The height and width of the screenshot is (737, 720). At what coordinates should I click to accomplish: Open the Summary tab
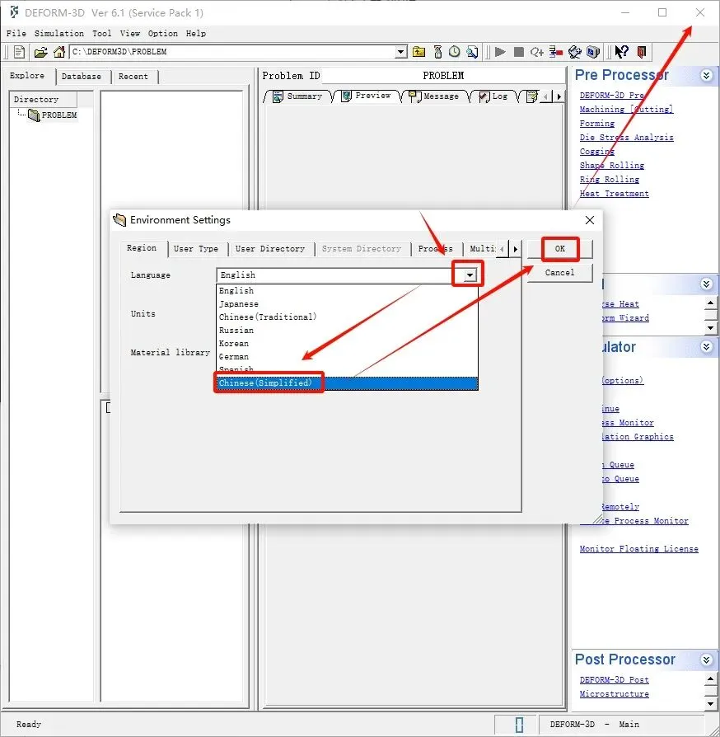(x=298, y=96)
